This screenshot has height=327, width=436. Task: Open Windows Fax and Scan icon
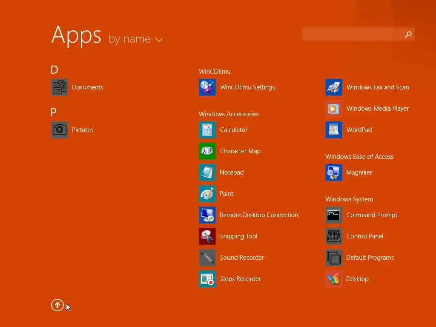pyautogui.click(x=334, y=87)
